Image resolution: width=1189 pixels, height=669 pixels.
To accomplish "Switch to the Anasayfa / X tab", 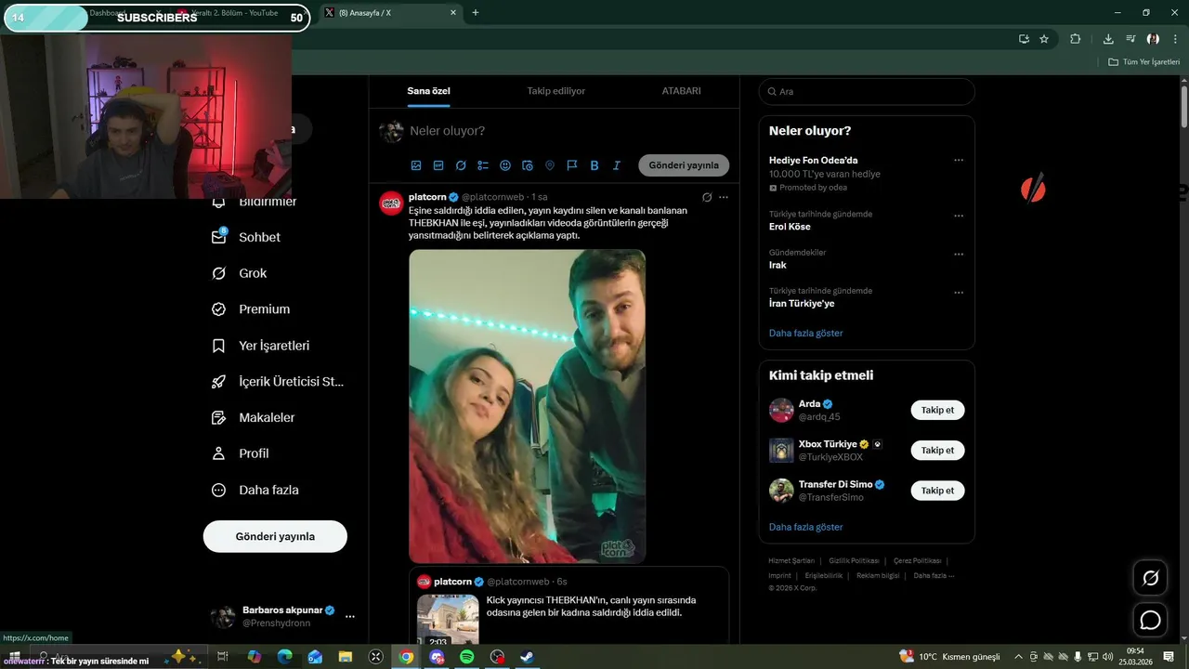I will pos(390,13).
